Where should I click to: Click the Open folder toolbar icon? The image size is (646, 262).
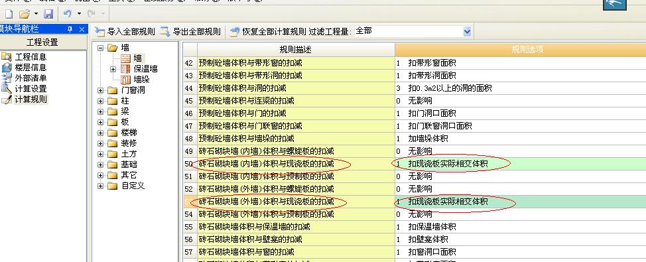tap(25, 15)
